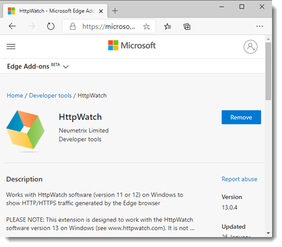Screen dimensions: 282x247
Task: Close the HttpWatch tab
Action: pyautogui.click(x=101, y=11)
